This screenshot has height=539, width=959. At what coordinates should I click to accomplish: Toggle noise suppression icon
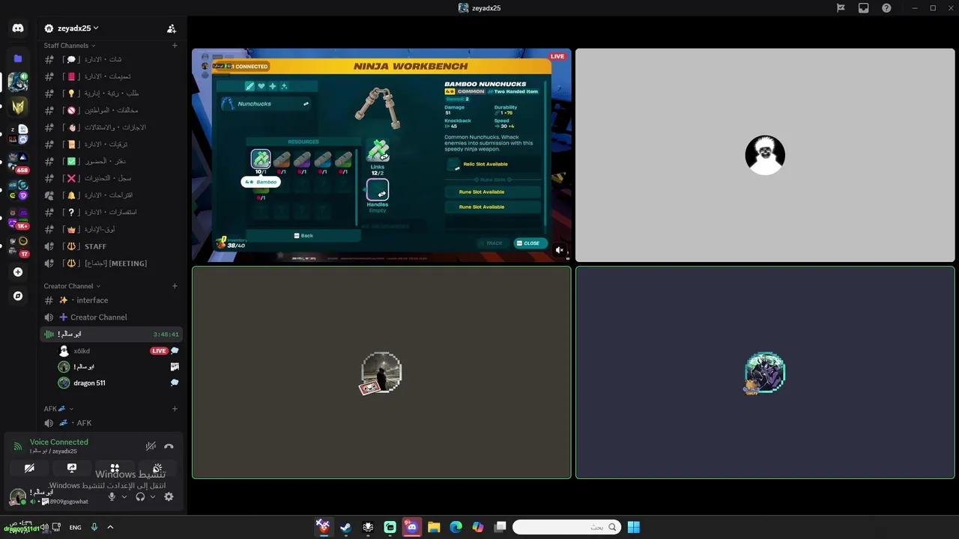pyautogui.click(x=151, y=446)
